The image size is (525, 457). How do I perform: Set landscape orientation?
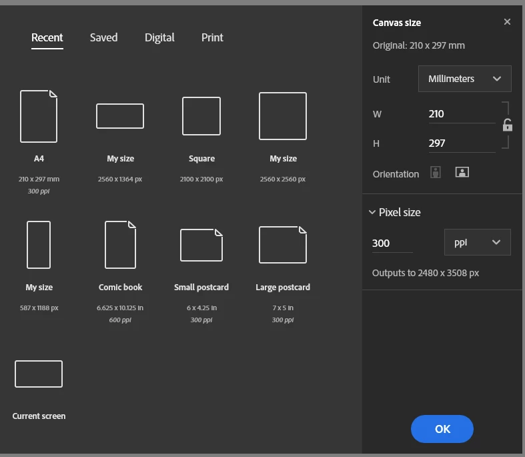click(462, 172)
